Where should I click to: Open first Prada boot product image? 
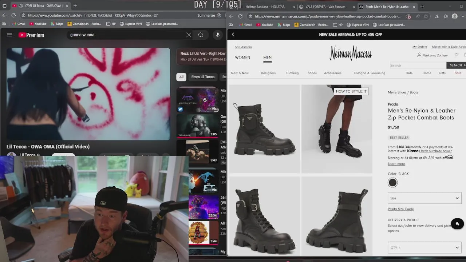click(x=264, y=129)
